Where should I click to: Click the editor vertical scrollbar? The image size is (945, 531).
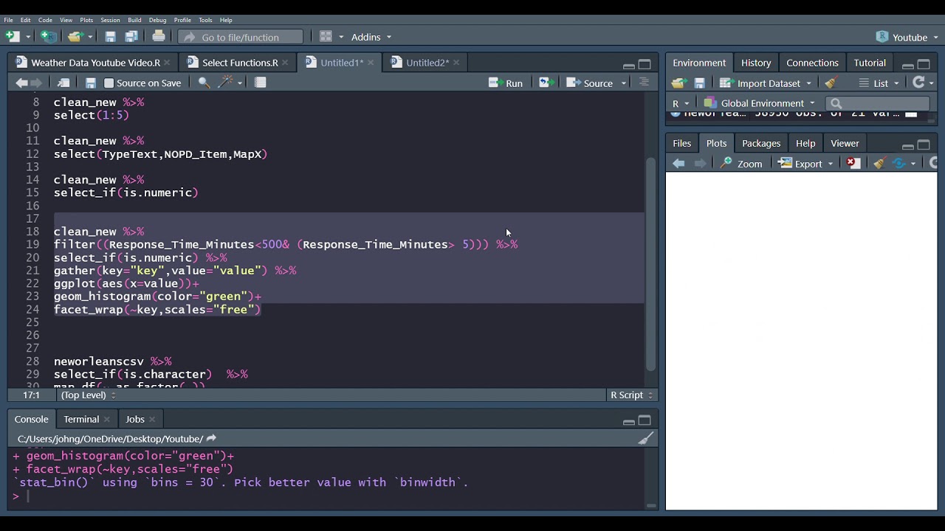point(650,265)
